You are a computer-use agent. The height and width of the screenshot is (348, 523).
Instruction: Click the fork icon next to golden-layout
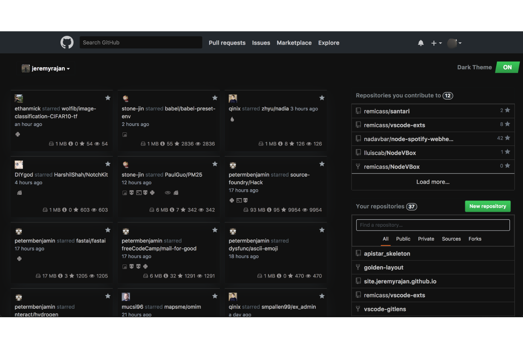pos(358,267)
